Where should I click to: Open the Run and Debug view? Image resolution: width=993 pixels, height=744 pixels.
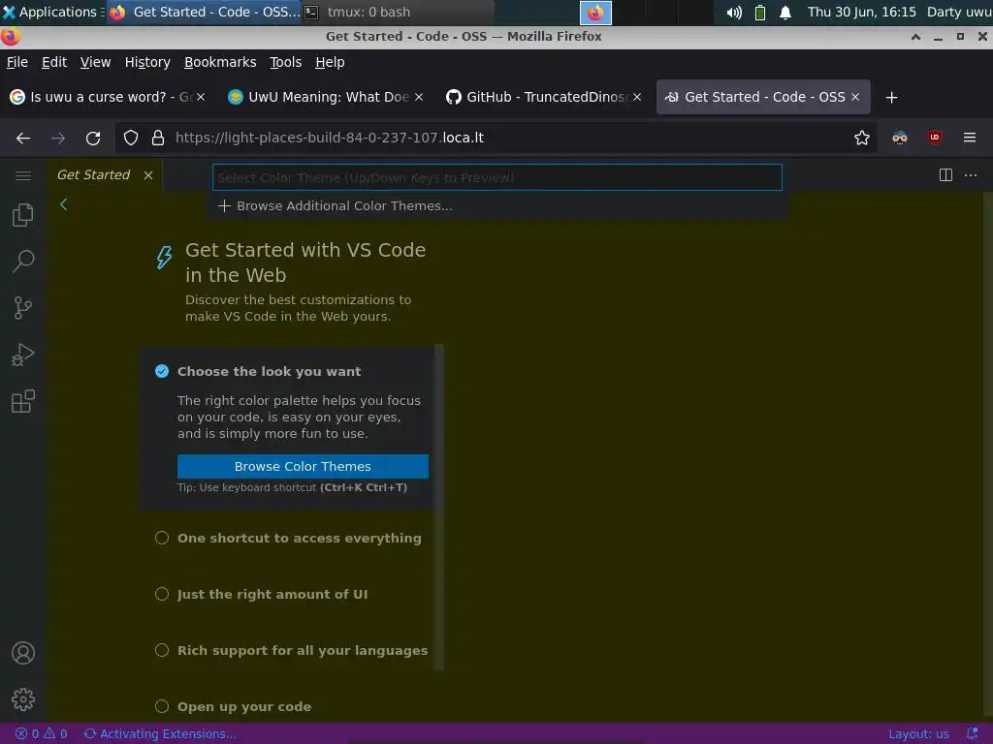[x=23, y=355]
